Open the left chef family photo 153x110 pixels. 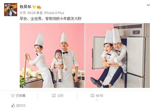coord(52,55)
